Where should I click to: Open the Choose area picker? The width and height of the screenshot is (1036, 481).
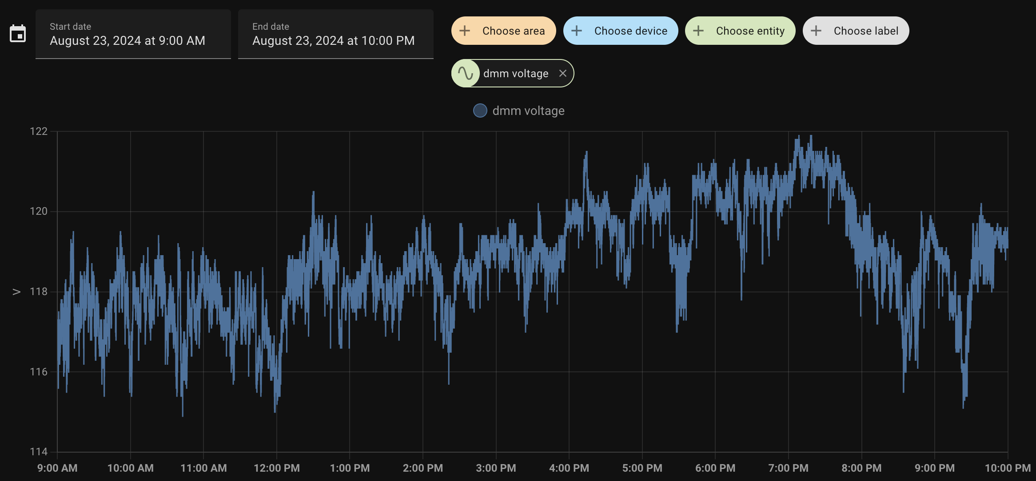pos(513,31)
